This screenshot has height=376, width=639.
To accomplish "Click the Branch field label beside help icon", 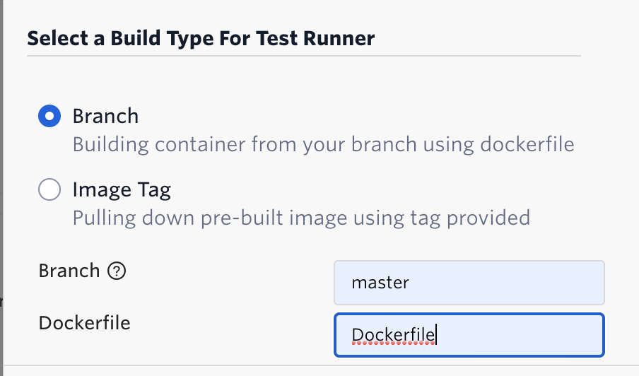I will coord(69,271).
